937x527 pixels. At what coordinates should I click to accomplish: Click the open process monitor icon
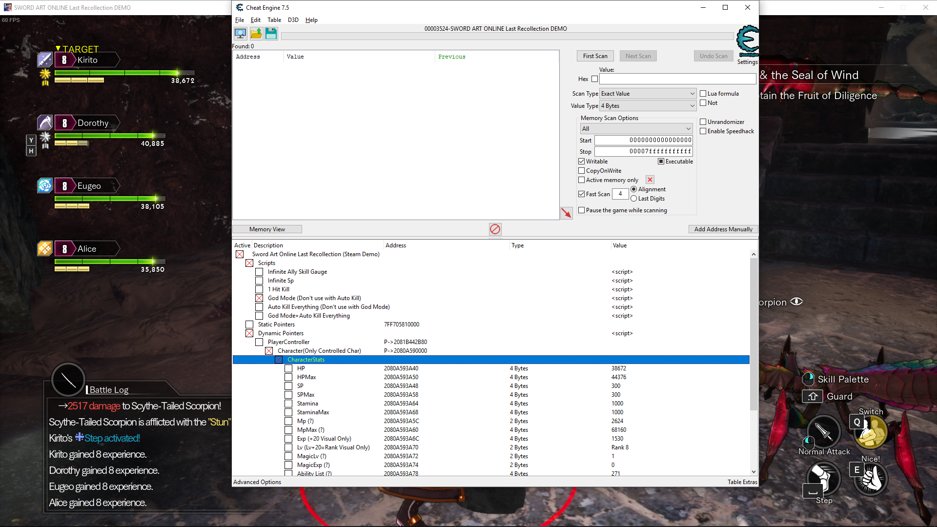[x=240, y=34]
